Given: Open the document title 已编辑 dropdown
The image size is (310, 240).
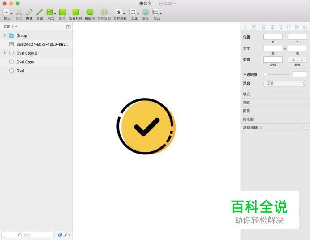Looking at the screenshot, I should pos(167,4).
